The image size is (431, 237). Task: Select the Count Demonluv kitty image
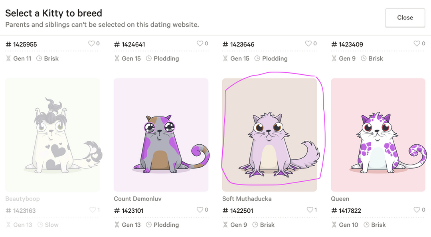pyautogui.click(x=161, y=135)
